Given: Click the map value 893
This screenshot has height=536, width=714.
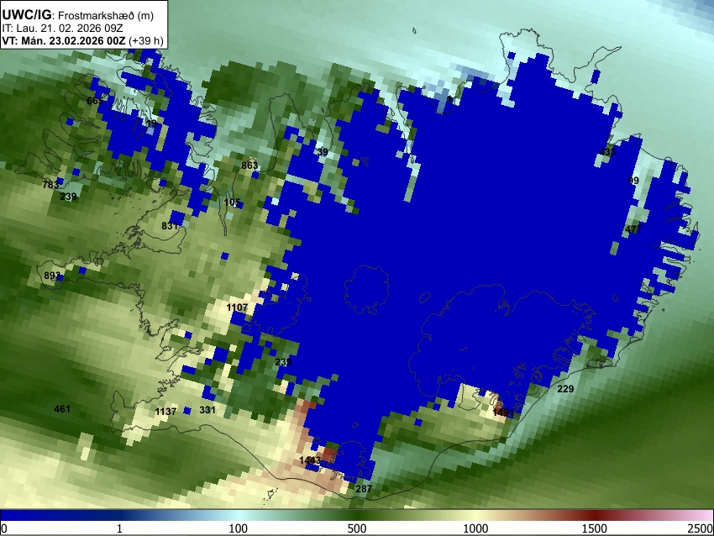Looking at the screenshot, I should pos(52,276).
